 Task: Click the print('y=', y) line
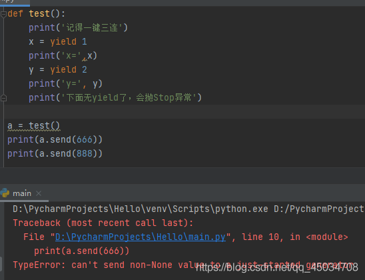pyautogui.click(x=65, y=83)
